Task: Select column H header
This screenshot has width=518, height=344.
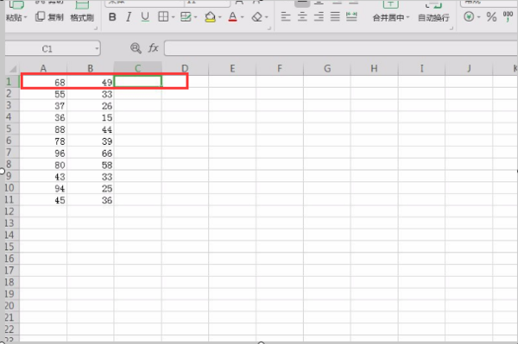Action: pyautogui.click(x=375, y=69)
